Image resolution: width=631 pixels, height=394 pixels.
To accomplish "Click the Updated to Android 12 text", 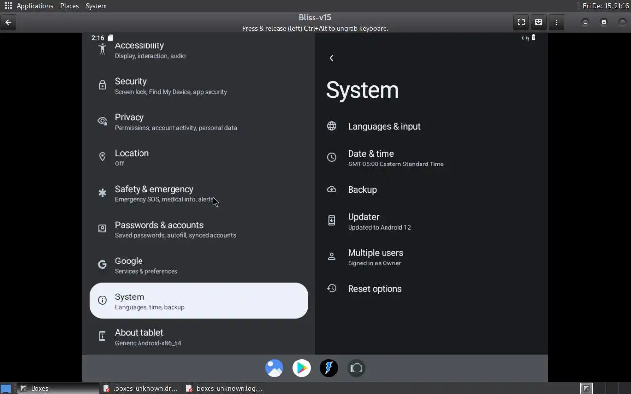I will coord(379,227).
